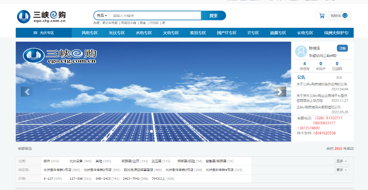Expand 更多 in the 供应商 filter row
Viewport: 368px width, 190px height.
(341, 170)
